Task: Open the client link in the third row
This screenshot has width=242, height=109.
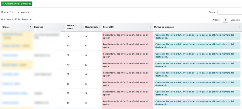Action: tap(10, 55)
